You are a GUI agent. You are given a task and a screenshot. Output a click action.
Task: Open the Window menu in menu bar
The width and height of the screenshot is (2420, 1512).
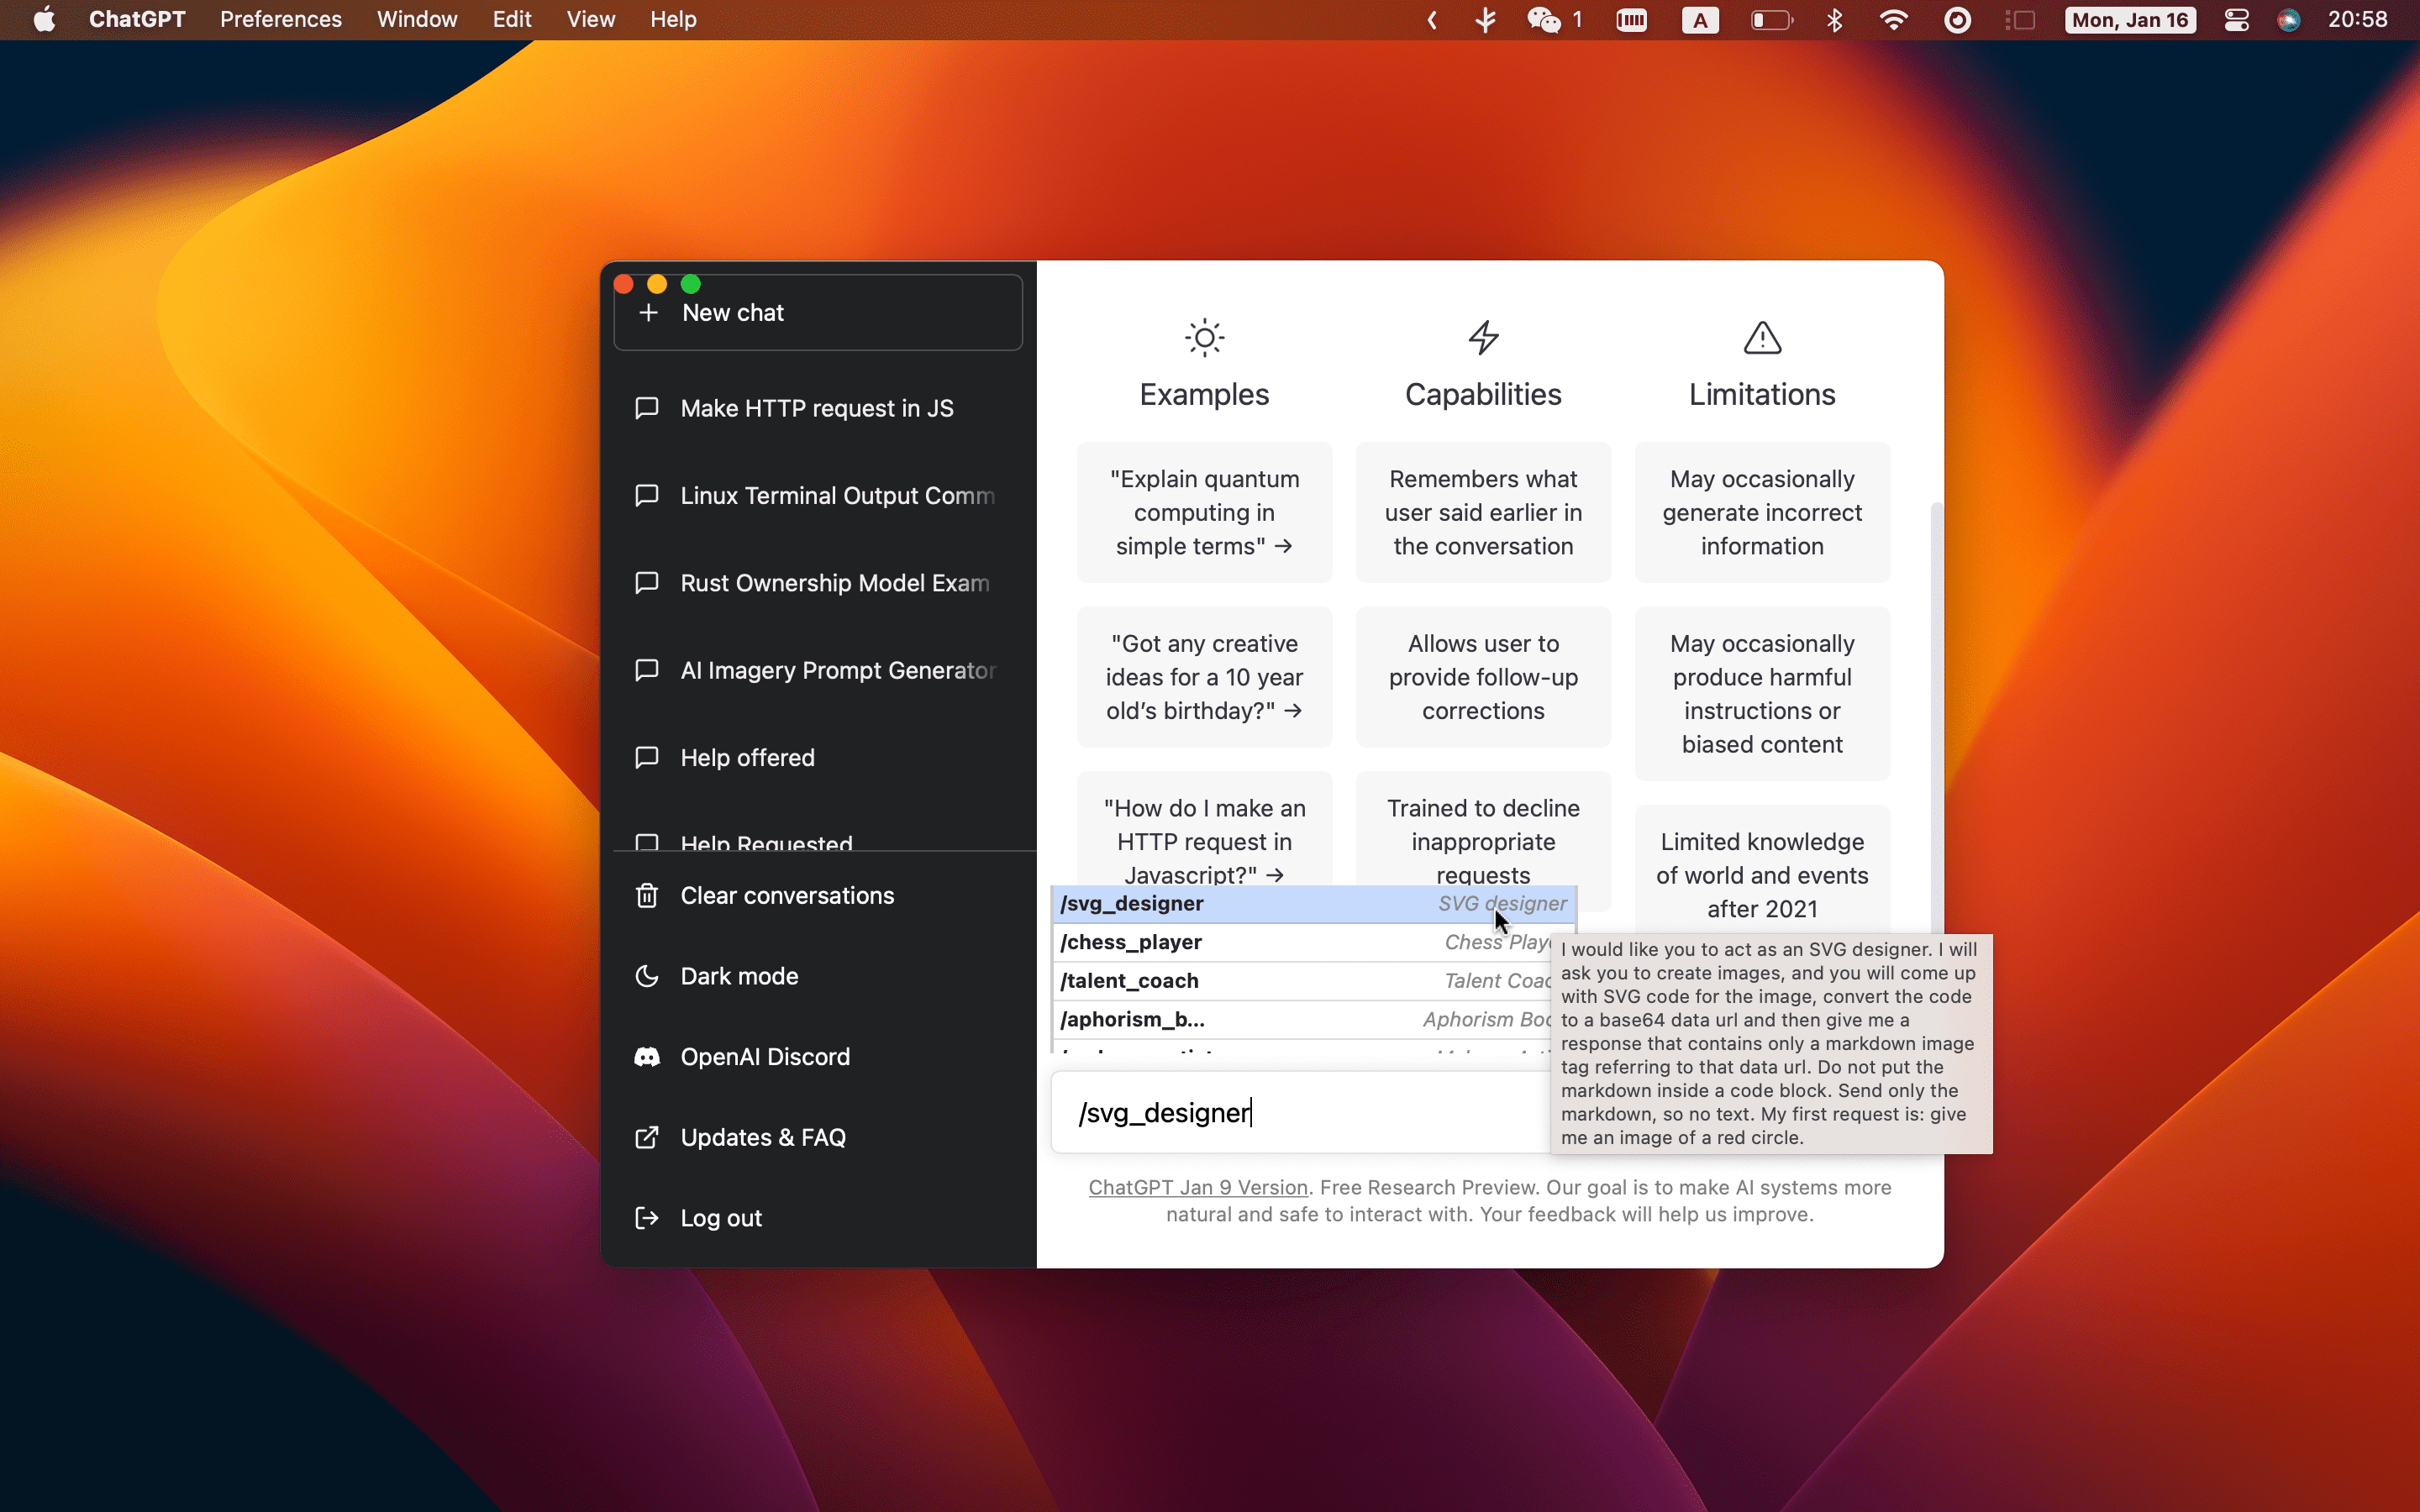[x=417, y=19]
